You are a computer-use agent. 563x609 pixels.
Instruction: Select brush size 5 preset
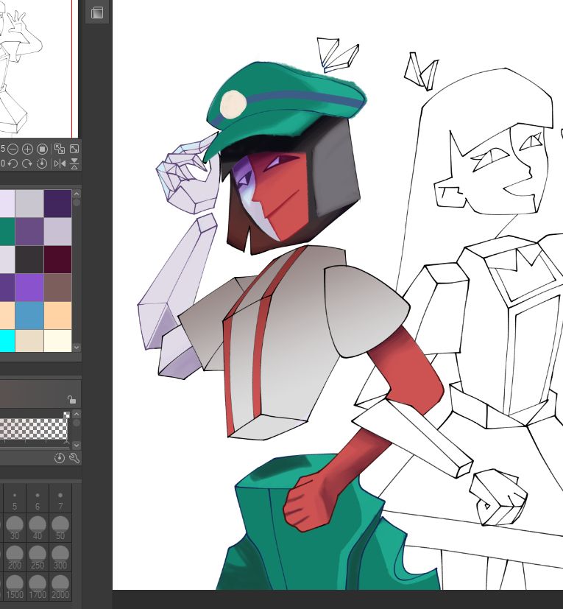15,499
